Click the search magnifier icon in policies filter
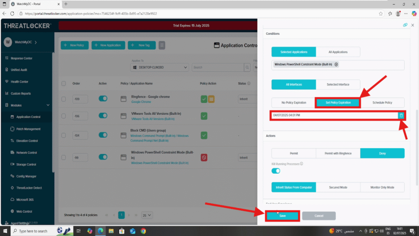Screen dimensions: 419x236 click(x=247, y=68)
